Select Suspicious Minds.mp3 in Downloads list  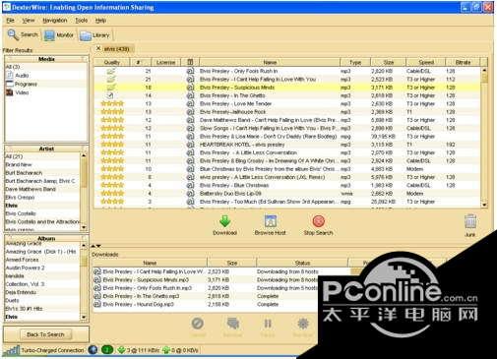pyautogui.click(x=206, y=280)
